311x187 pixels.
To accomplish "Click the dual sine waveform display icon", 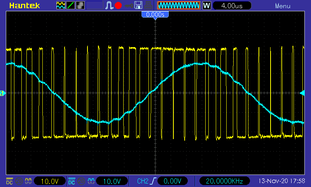I will (x=61, y=5).
